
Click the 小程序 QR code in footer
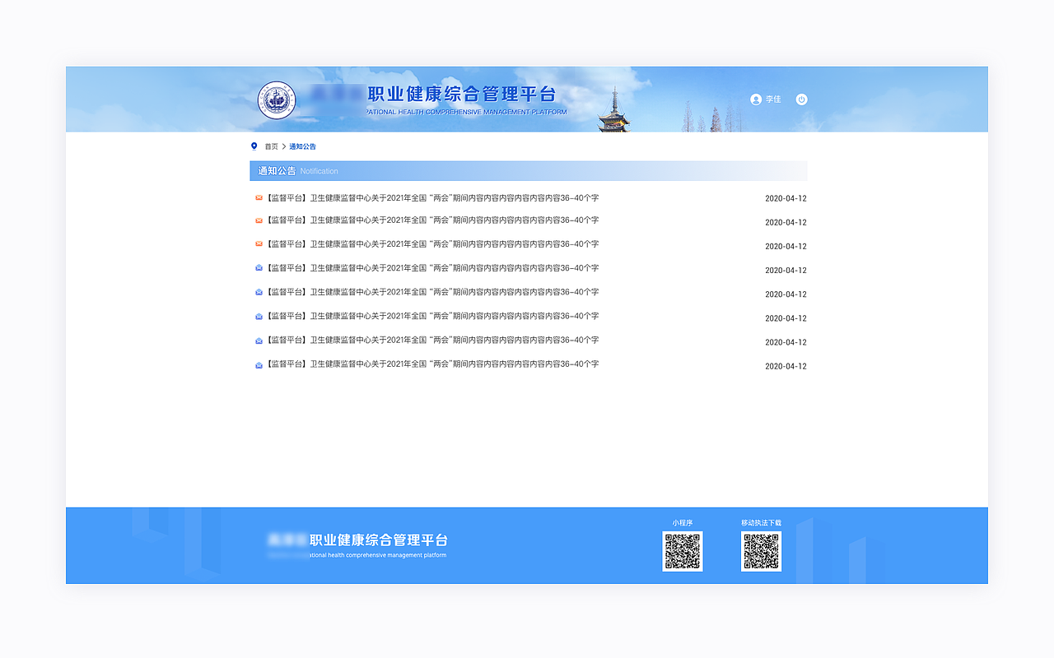point(682,551)
